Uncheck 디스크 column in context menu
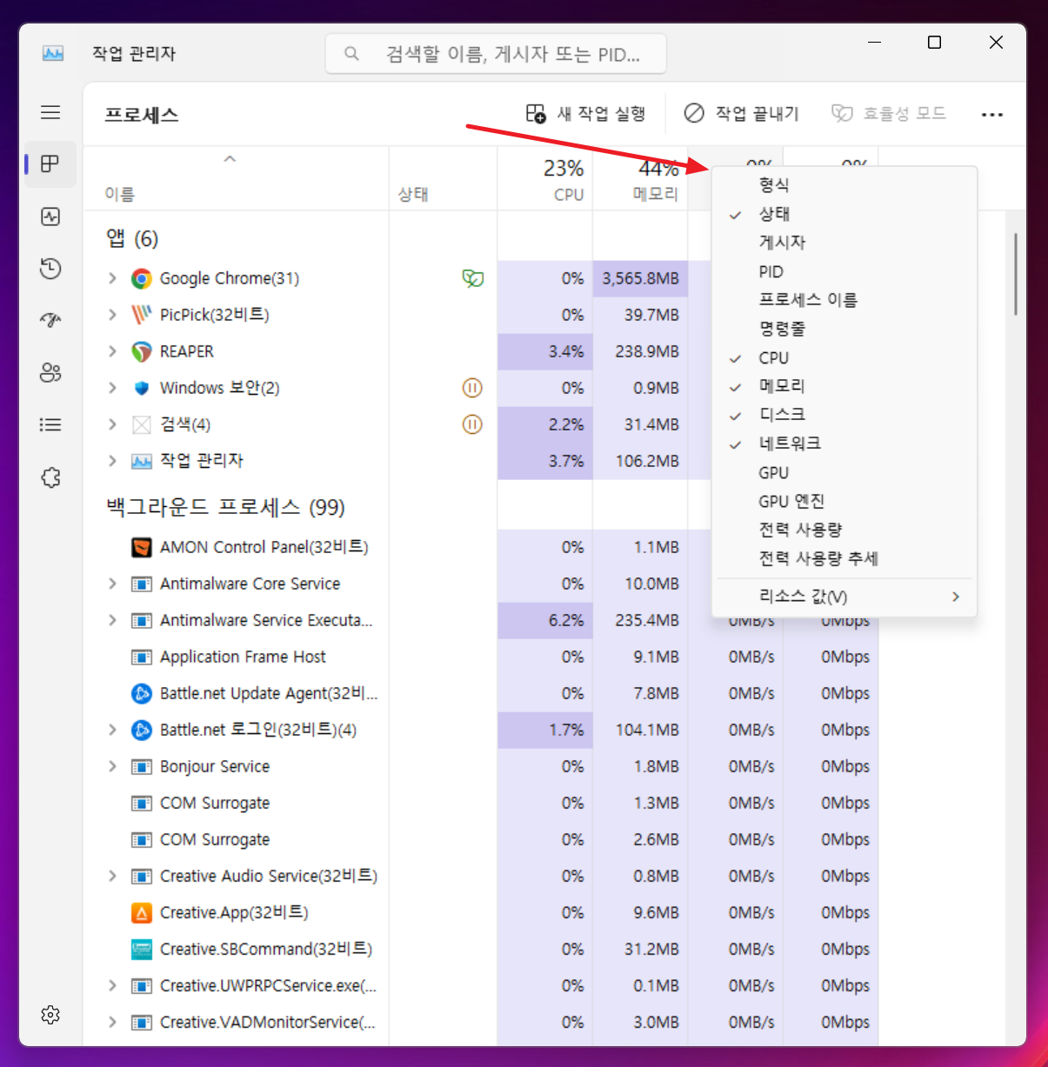The width and height of the screenshot is (1048, 1067). tap(844, 415)
